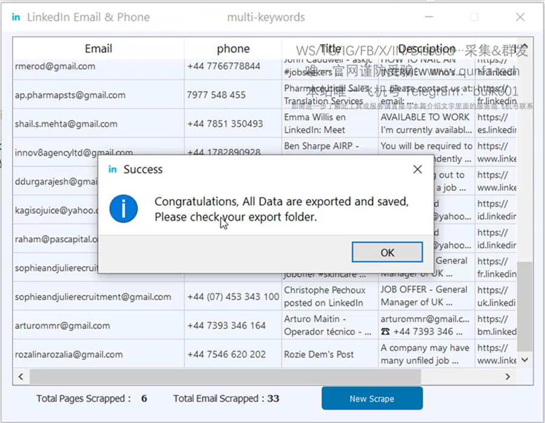Click the blue information icon in dialog
This screenshot has height=423, width=545.
(124, 209)
